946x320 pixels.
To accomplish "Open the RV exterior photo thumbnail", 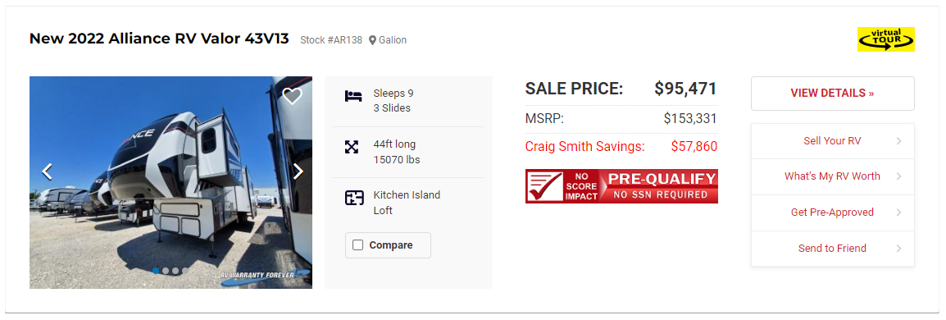I will [171, 182].
